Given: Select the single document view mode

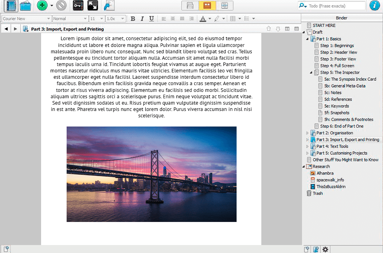Looking at the screenshot, I should (190, 6).
